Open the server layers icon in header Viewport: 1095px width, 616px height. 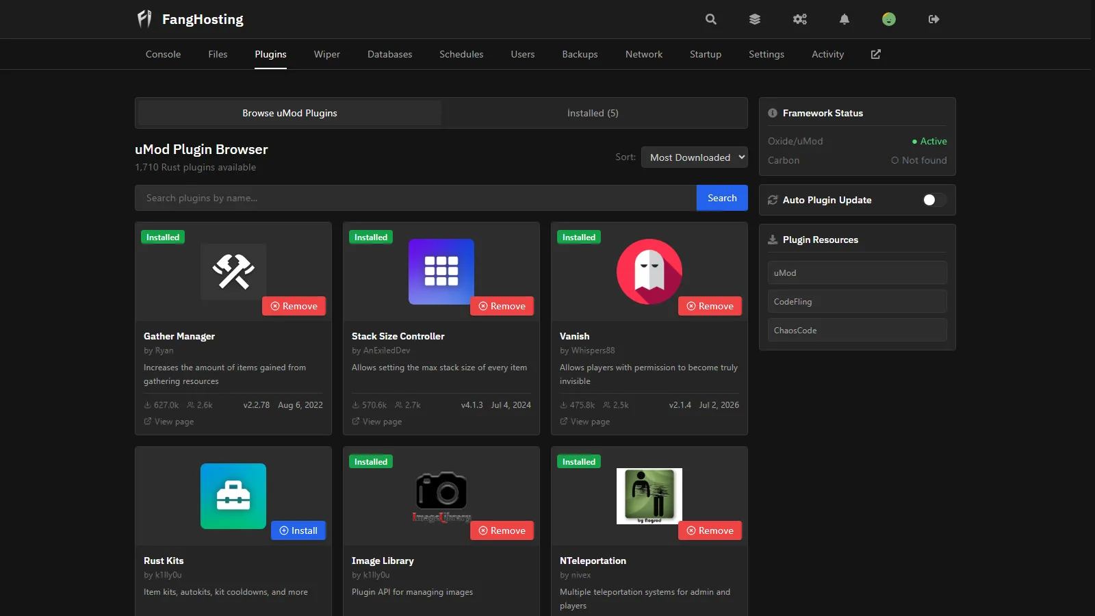coord(755,19)
